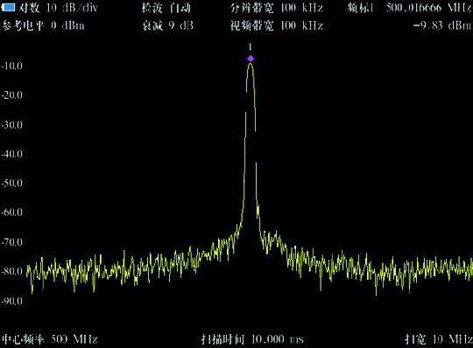Image resolution: width=473 pixels, height=348 pixels.
Task: Click the -50.0 axis label
Action: [x=11, y=183]
